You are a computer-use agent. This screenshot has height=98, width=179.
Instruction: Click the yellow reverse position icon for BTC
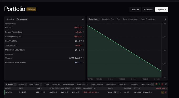coord(163,92)
